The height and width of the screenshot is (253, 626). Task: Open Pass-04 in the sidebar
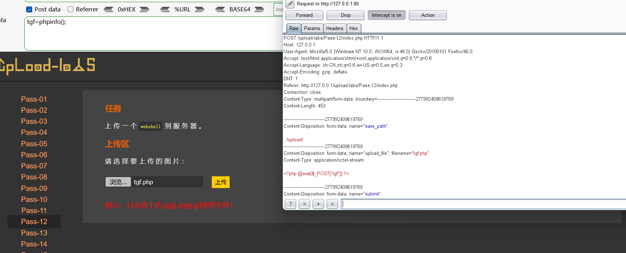click(x=34, y=132)
